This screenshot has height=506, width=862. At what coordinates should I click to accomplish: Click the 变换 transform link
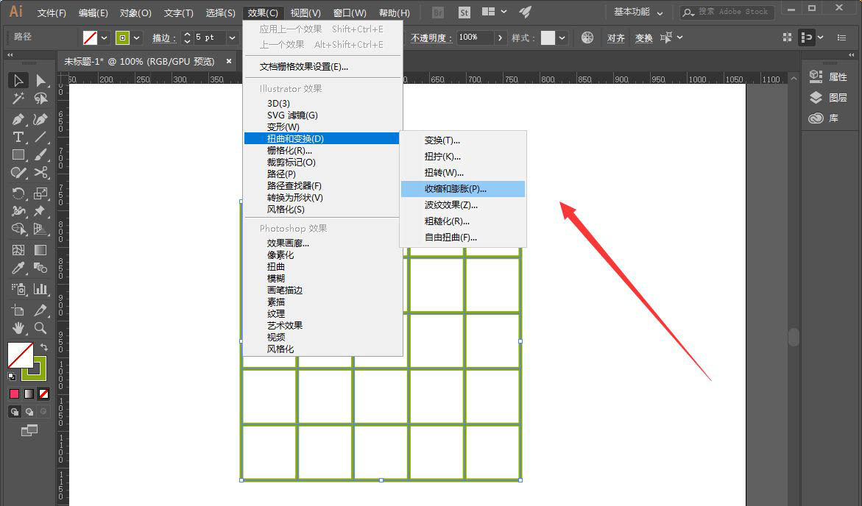click(644, 37)
